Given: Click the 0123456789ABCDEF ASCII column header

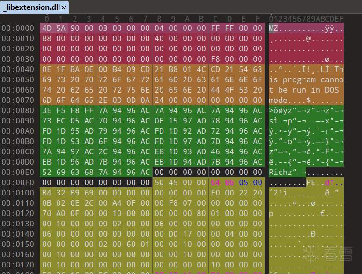Looking at the screenshot, I should 306,19.
